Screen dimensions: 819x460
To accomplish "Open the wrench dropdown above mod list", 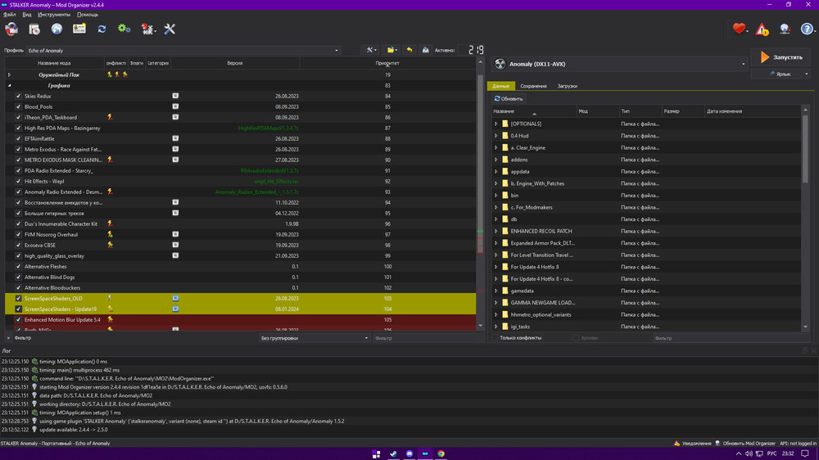I will (371, 50).
